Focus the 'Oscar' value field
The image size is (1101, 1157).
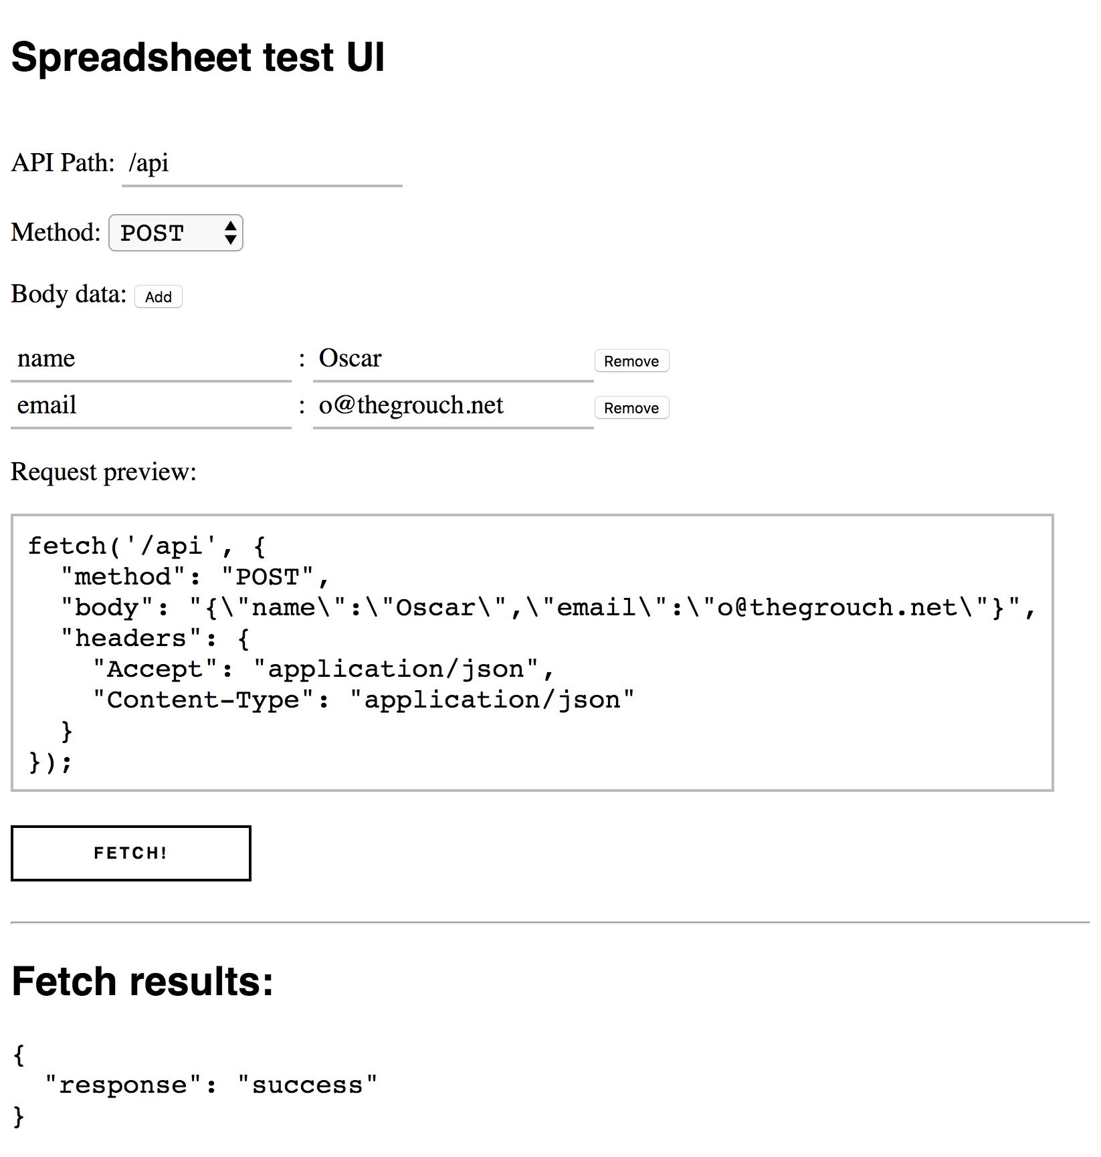(453, 360)
